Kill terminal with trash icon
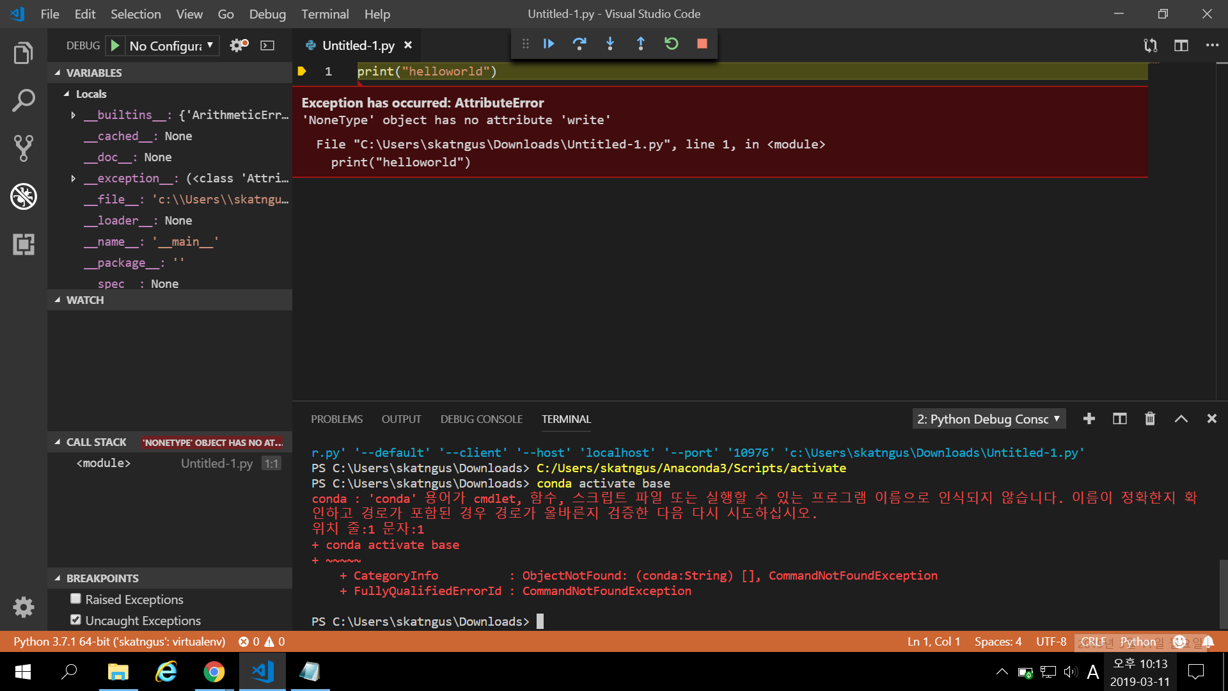This screenshot has width=1228, height=691. click(x=1150, y=418)
